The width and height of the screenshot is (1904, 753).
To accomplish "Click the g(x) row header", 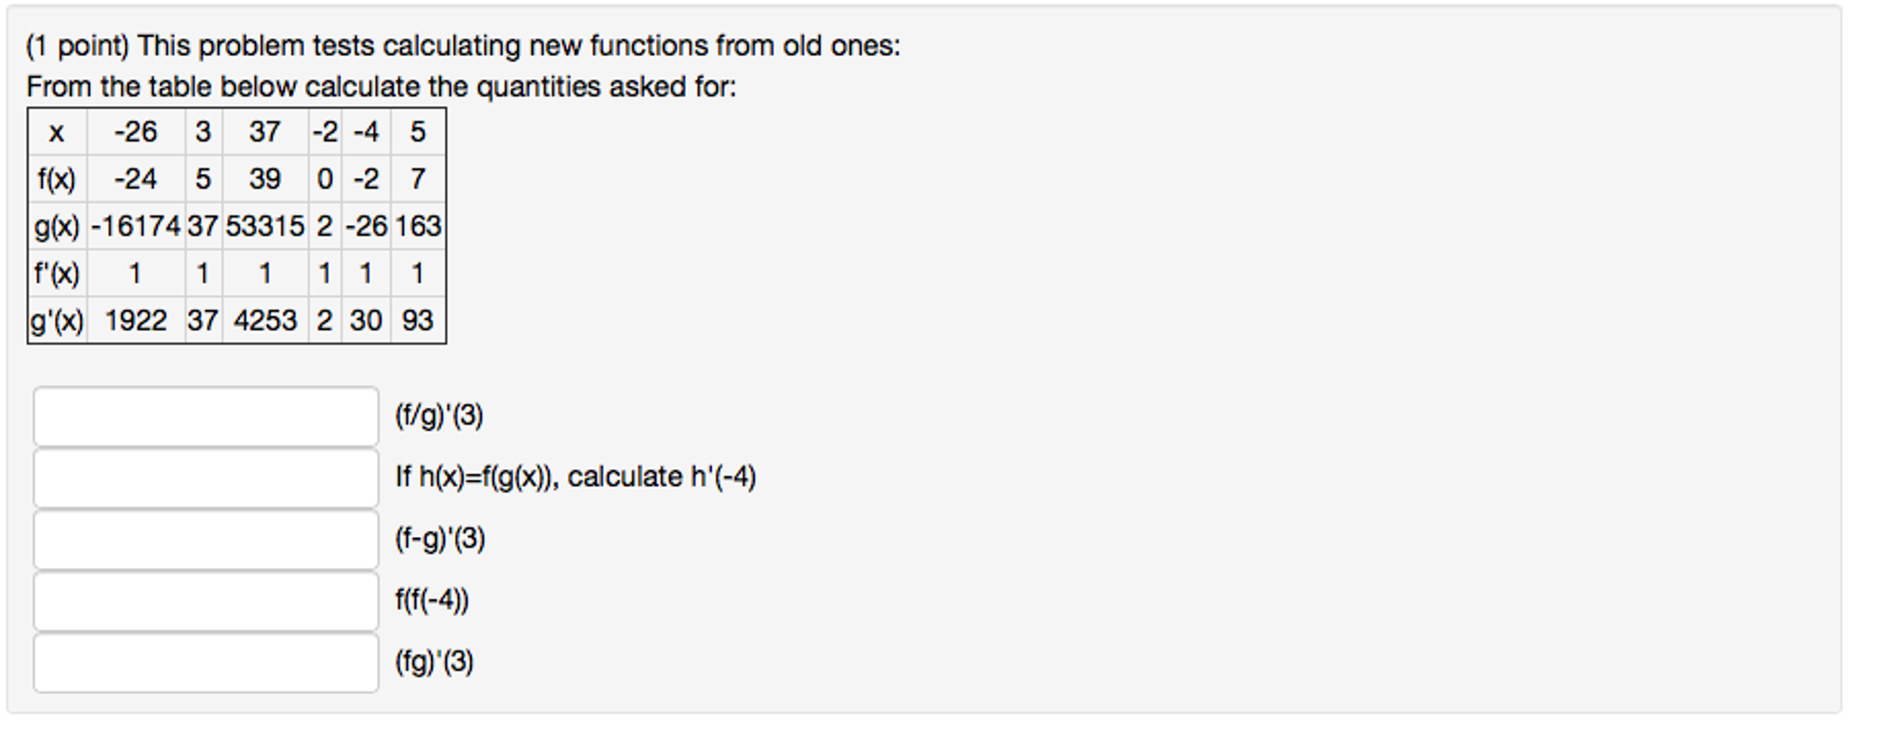I will [56, 225].
